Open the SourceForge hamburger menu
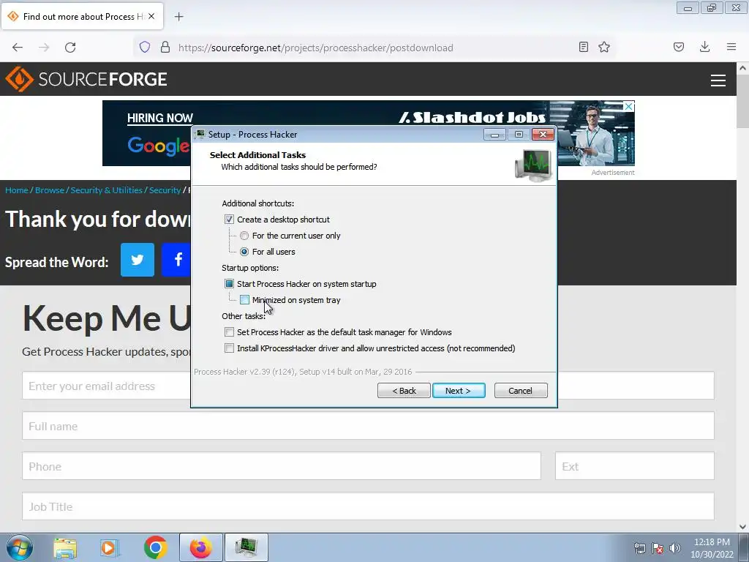 [718, 80]
